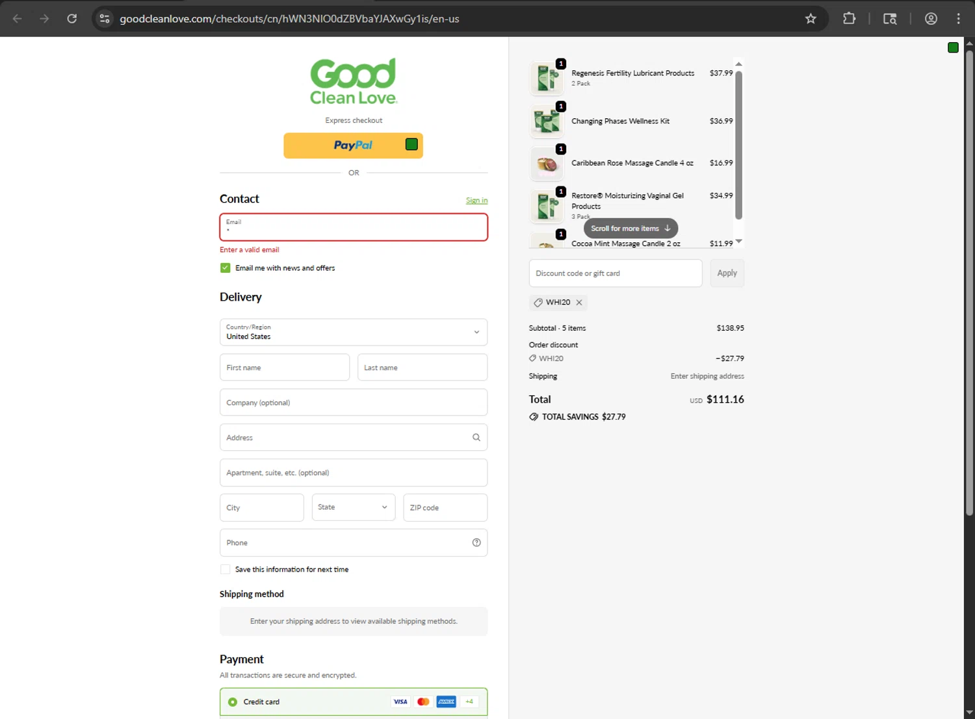Click the Good Clean Love logo
Image resolution: width=975 pixels, height=719 pixels.
point(354,81)
